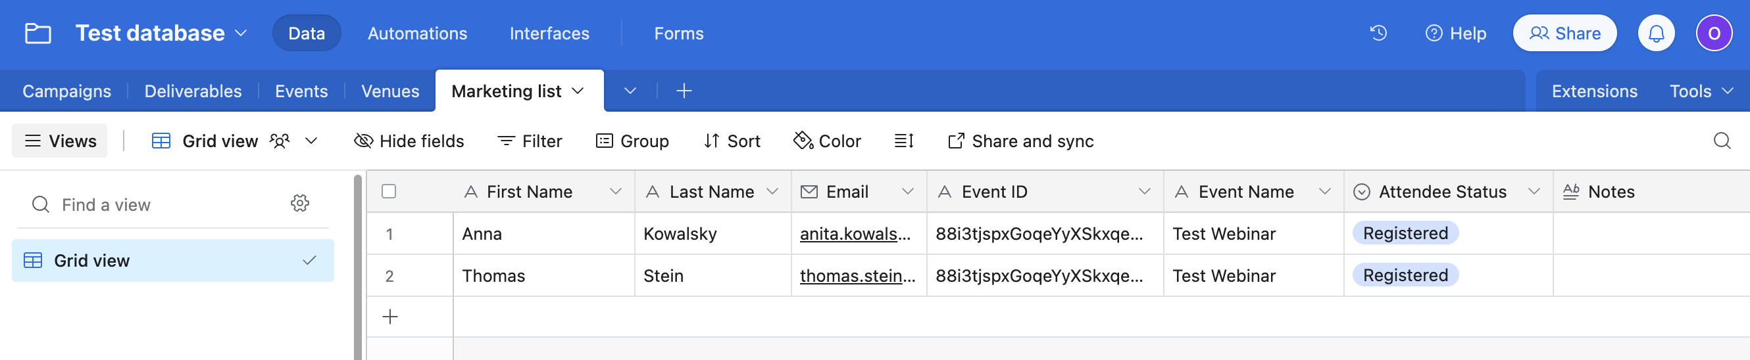
Task: Open Hide fields menu
Action: point(409,141)
